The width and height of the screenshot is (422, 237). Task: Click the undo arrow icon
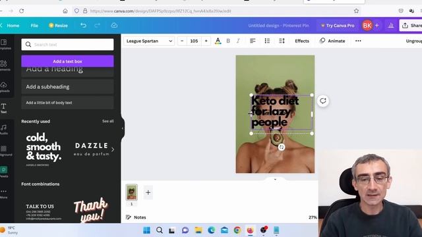pos(83,25)
